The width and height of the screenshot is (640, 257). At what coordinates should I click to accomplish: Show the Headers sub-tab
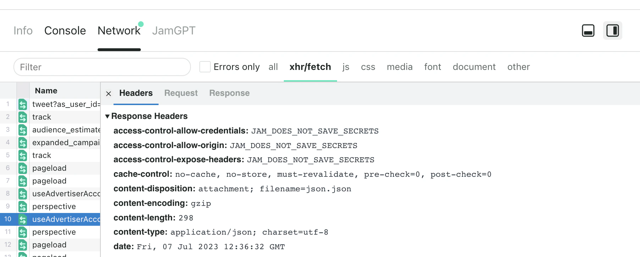coord(136,93)
